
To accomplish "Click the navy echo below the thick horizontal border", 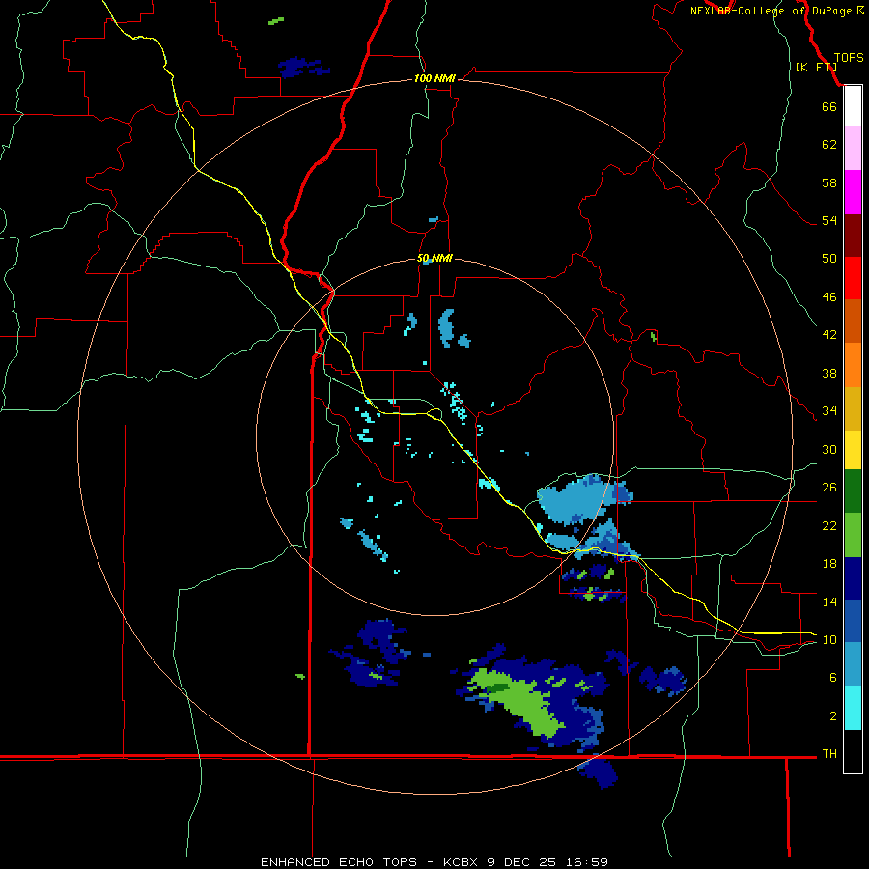I will 599,773.
